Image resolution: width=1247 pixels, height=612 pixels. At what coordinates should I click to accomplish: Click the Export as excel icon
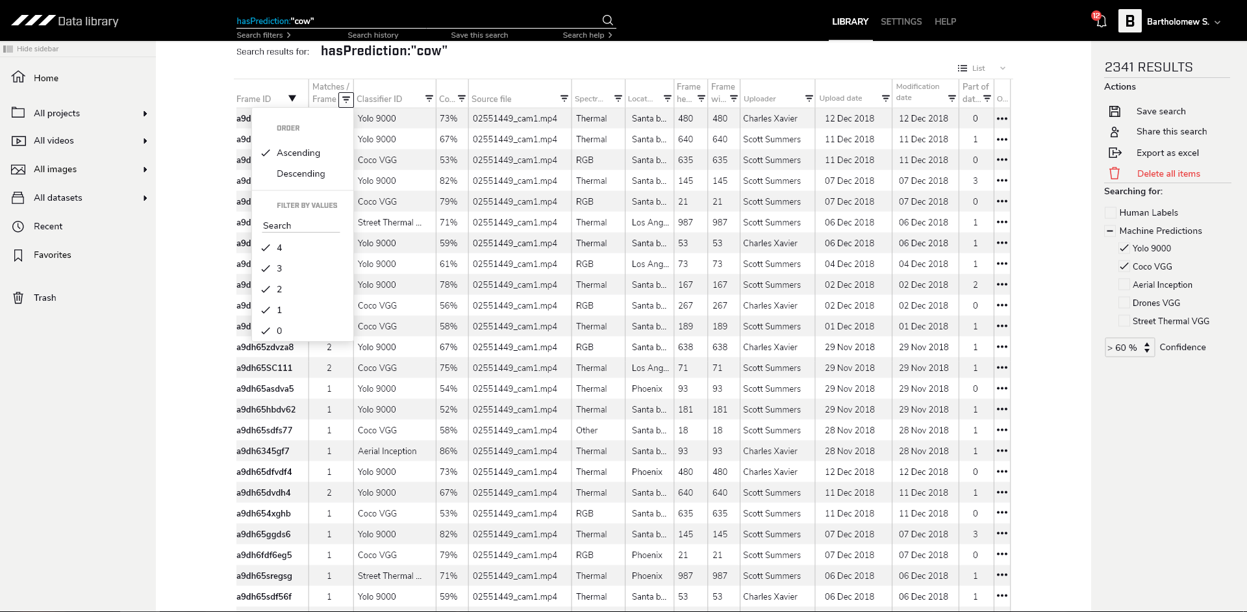(1115, 153)
